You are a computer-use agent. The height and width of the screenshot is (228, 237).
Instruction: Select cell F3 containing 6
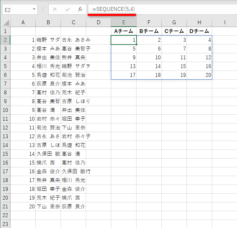pyautogui.click(x=149, y=49)
